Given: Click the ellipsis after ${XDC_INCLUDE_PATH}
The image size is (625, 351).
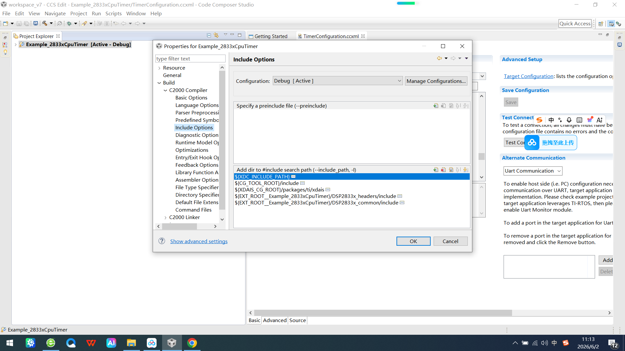Looking at the screenshot, I should [x=293, y=176].
